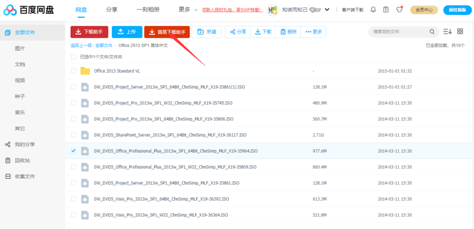Check the Office 2013 Standard VL folder checkbox
The image size is (474, 229).
73,71
